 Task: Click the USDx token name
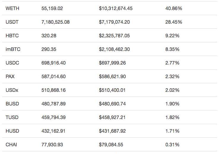[12, 90]
